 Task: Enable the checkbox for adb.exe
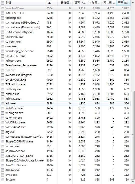3,103
